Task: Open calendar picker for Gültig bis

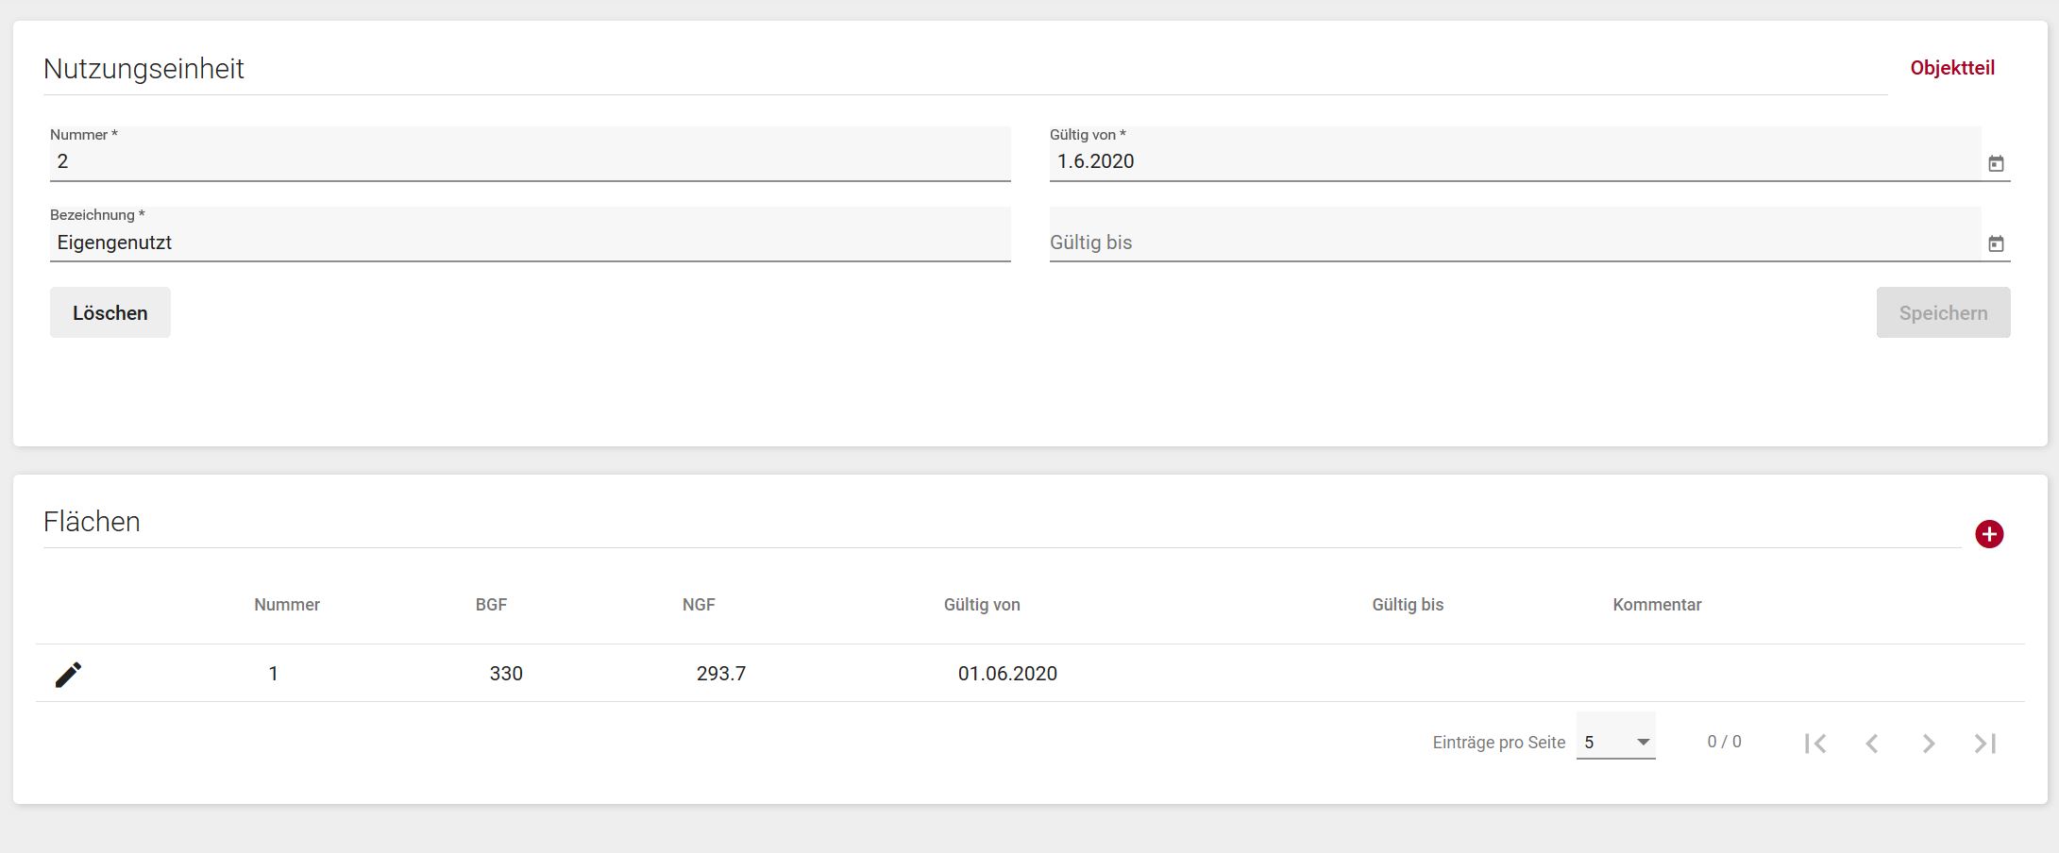Action: (1996, 244)
